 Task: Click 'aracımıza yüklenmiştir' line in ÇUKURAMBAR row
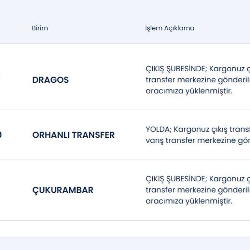(x=189, y=201)
